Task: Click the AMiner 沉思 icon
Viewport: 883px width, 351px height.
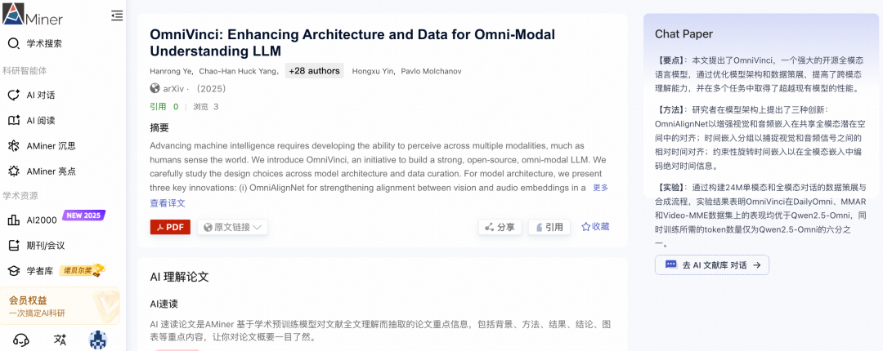Action: (14, 145)
